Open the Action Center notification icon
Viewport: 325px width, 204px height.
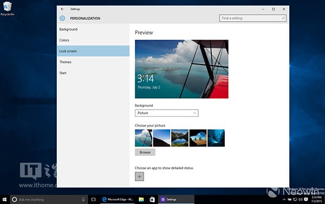pyautogui.click(x=306, y=200)
